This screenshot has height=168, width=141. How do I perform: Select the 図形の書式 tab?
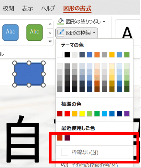pos(77,8)
